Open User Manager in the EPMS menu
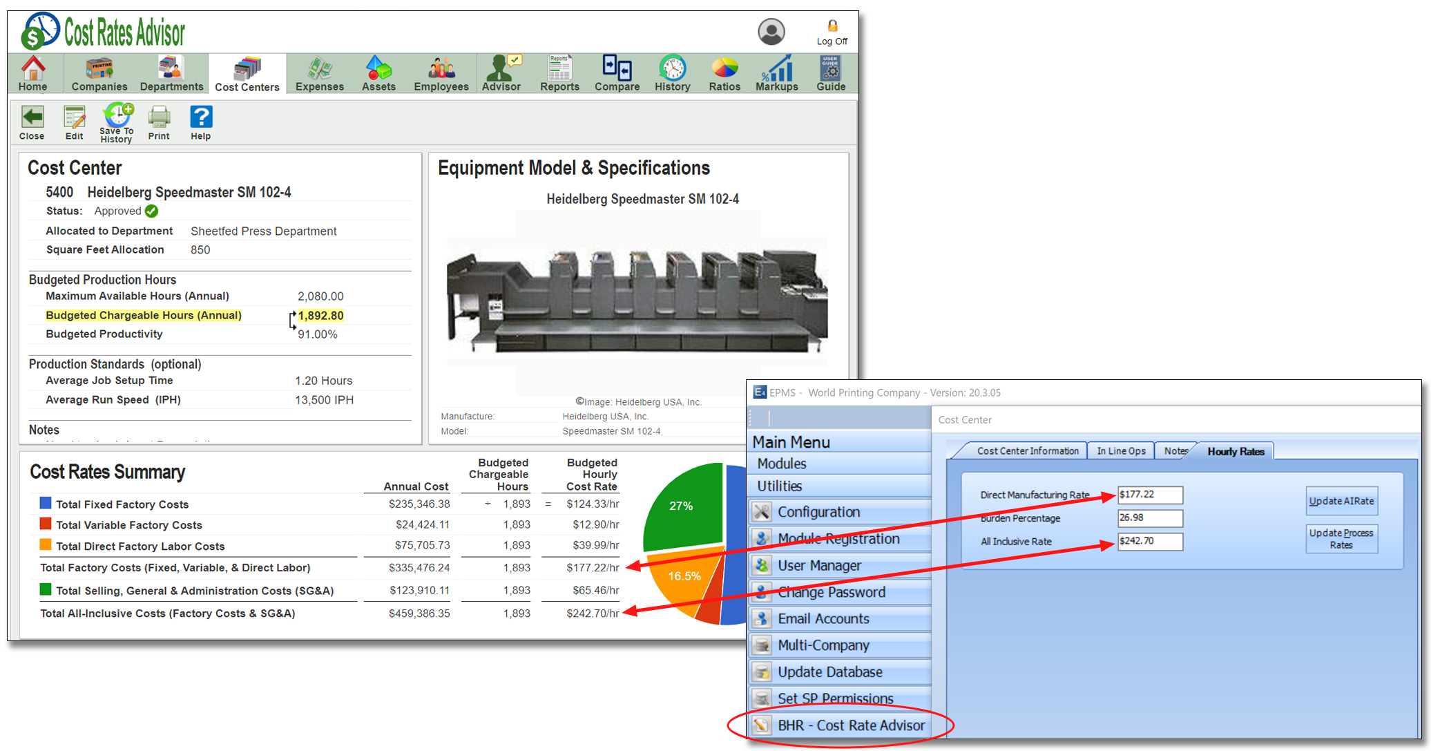This screenshot has width=1431, height=751. click(840, 565)
